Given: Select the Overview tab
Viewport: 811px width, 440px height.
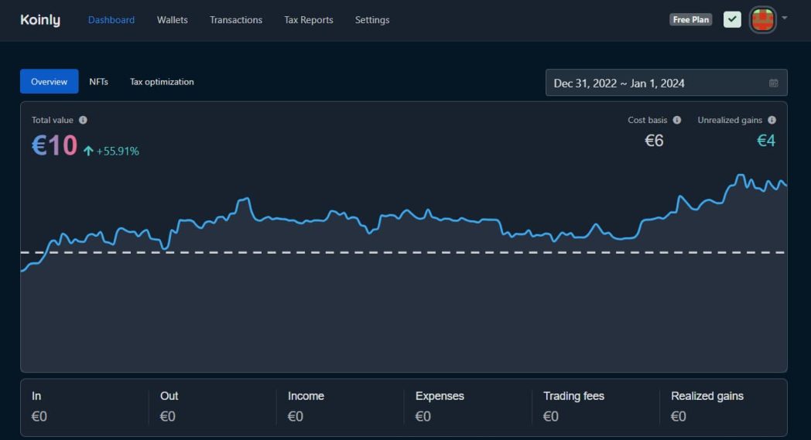Looking at the screenshot, I should pyautogui.click(x=49, y=81).
